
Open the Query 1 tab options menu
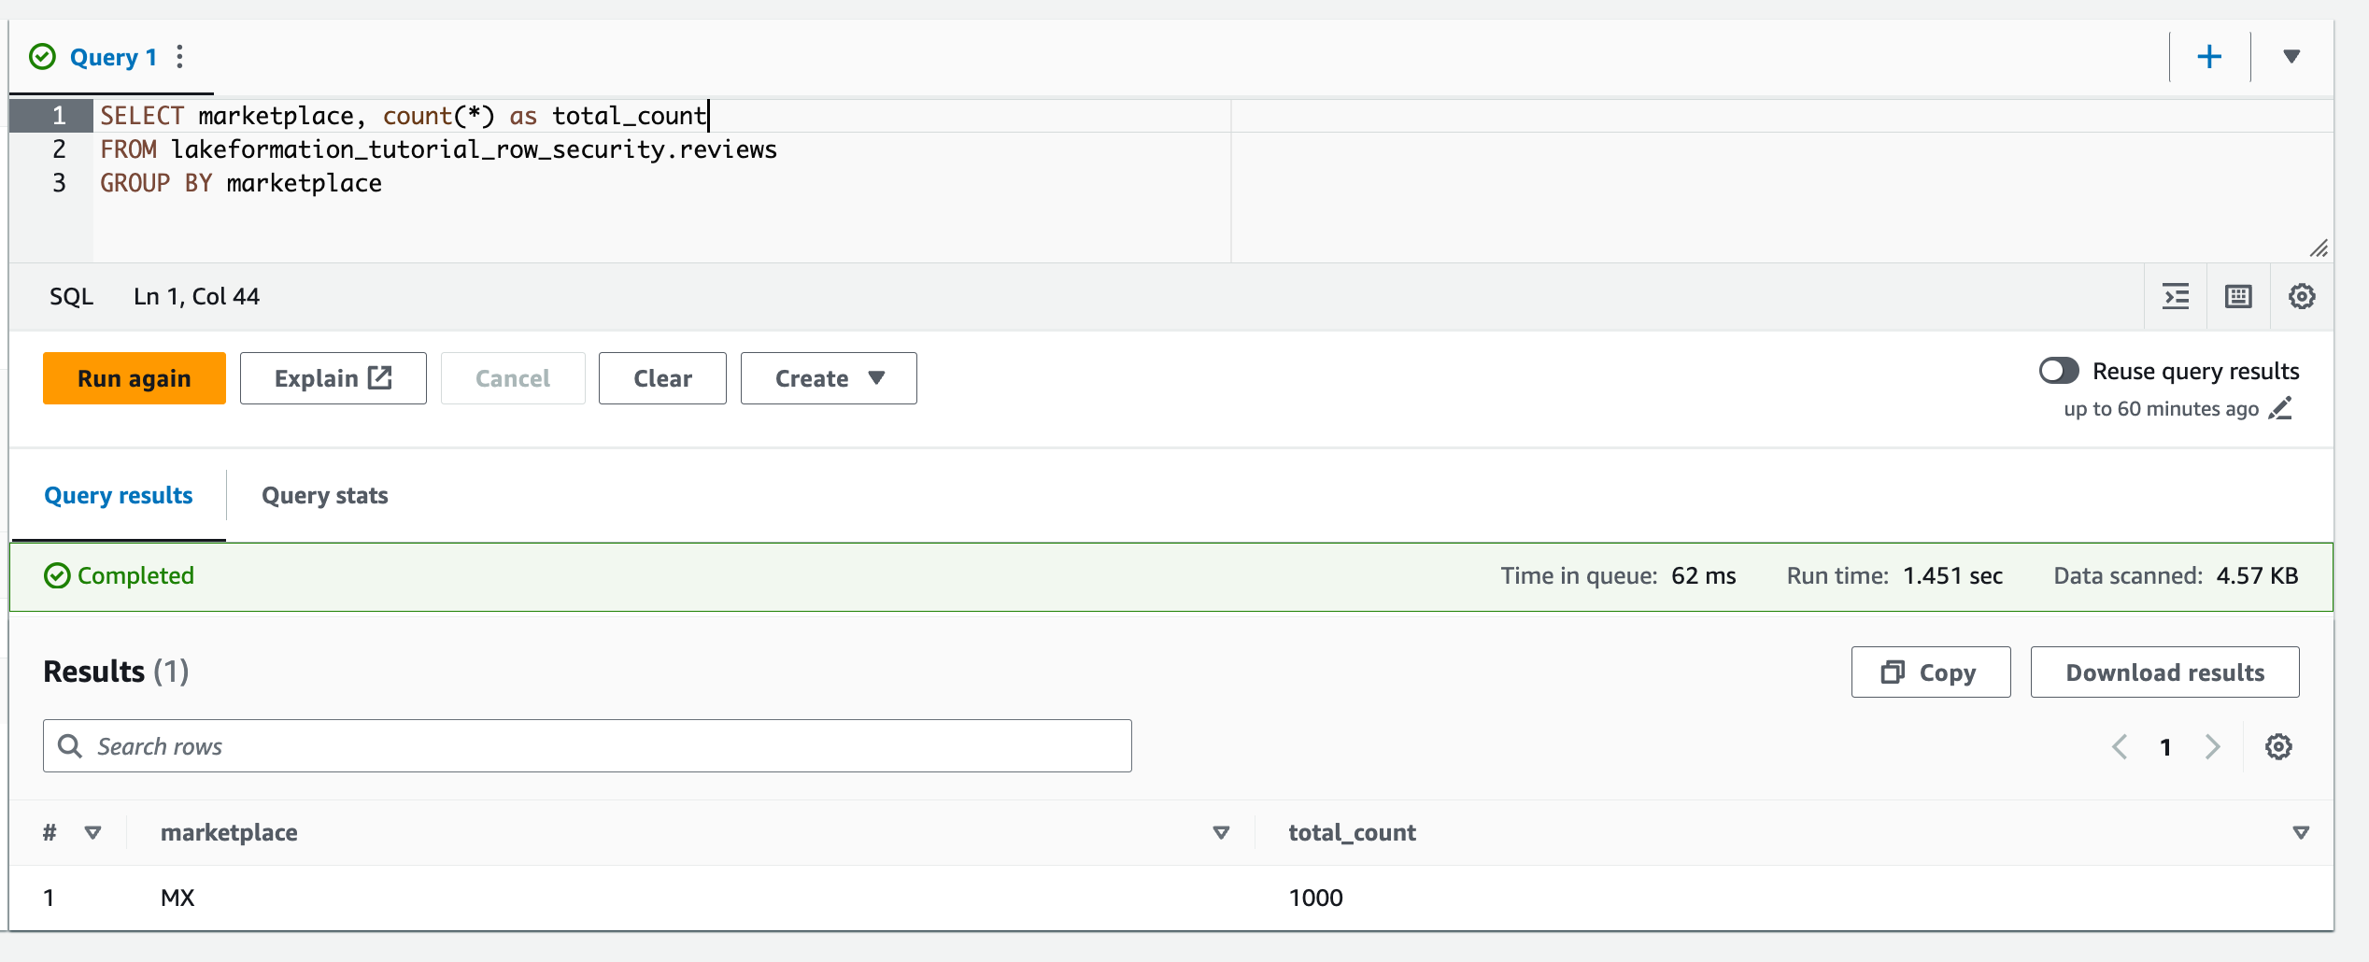point(180,57)
